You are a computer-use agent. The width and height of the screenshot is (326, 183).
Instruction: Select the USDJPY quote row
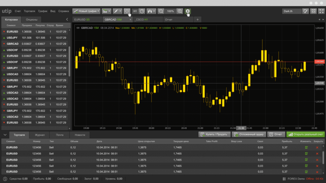[x=35, y=38]
